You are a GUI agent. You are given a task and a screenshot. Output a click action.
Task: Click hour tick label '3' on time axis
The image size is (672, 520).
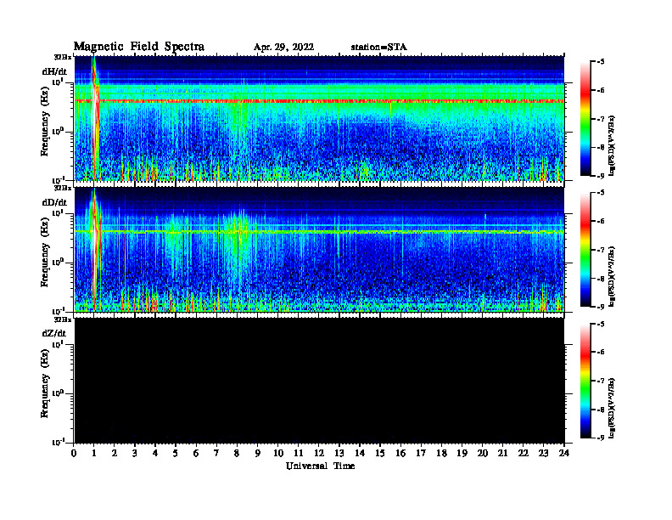[x=135, y=454]
